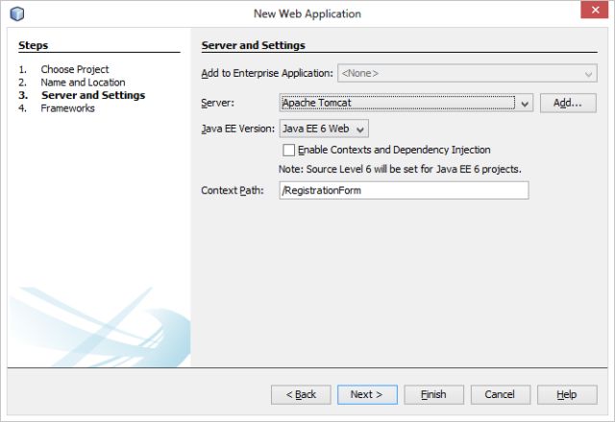Screen dimensions: 615x422
Task: Go back with the Back button
Action: [301, 394]
